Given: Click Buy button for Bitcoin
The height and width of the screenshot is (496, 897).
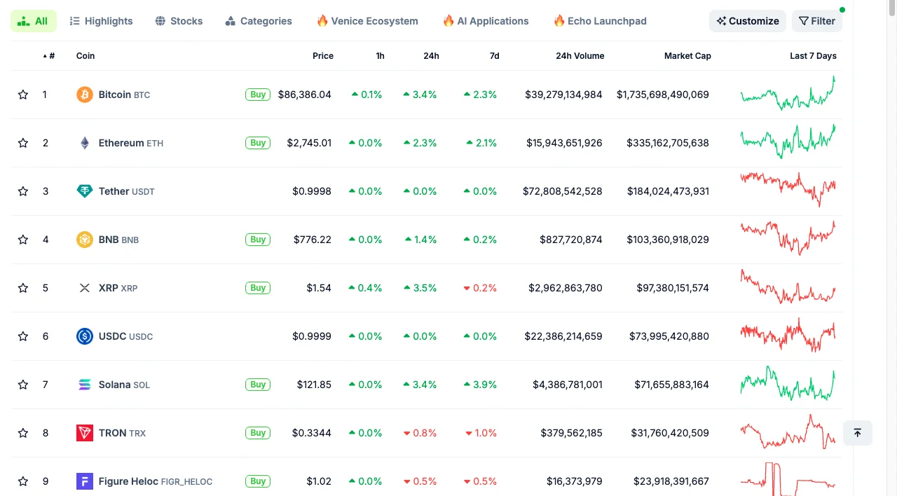Looking at the screenshot, I should (258, 95).
